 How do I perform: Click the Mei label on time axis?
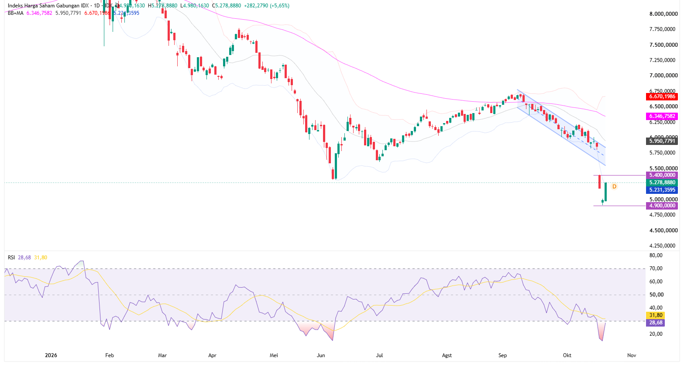point(274,355)
